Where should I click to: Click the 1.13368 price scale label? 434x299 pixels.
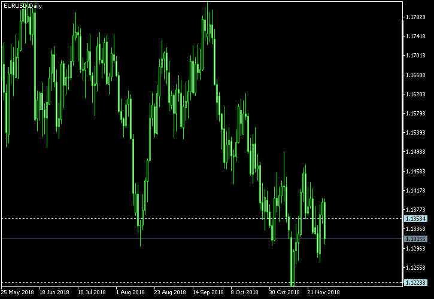click(415, 229)
